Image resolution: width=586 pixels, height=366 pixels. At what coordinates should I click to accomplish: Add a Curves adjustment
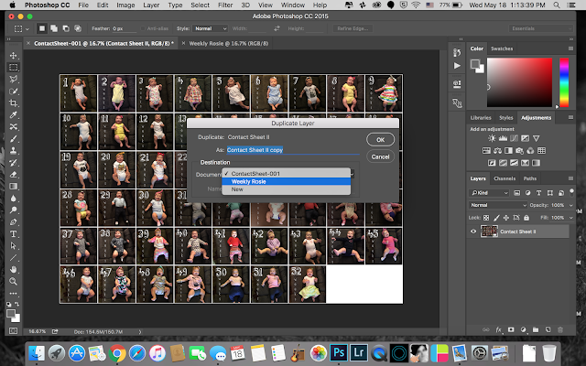(x=515, y=138)
